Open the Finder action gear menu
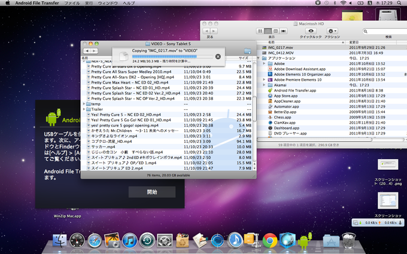Screen dimensions: 407x254 point(332,31)
